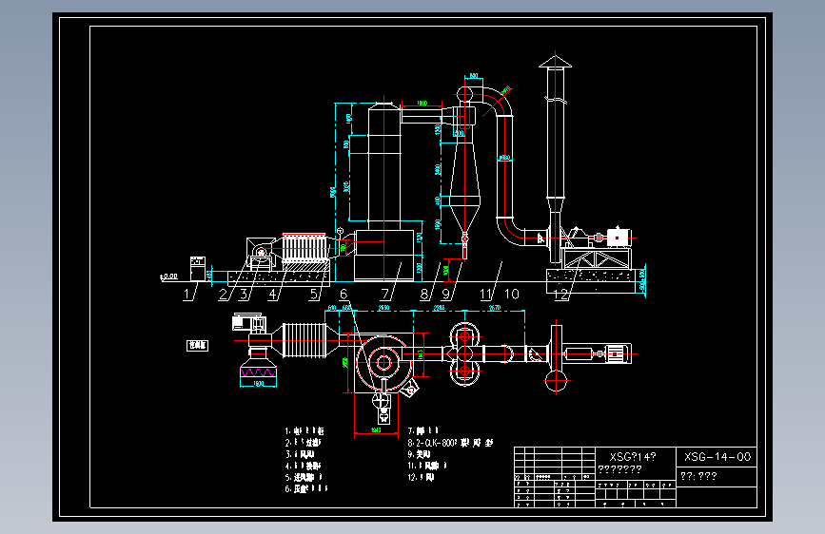
Task: Click part callout number 2
Action: (x=223, y=295)
